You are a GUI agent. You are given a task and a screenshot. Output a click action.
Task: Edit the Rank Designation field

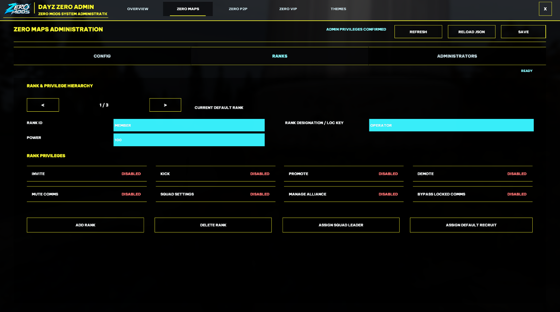point(451,125)
